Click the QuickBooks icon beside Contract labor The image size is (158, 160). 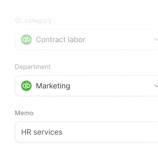point(26,40)
